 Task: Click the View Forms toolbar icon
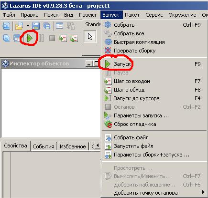coord(17,38)
